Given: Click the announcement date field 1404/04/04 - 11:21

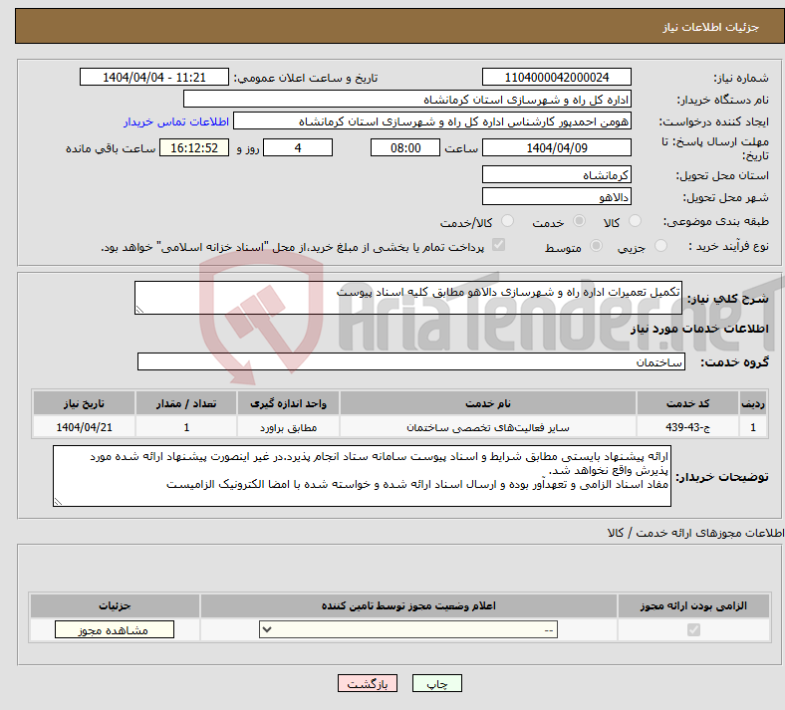Looking at the screenshot, I should point(154,77).
